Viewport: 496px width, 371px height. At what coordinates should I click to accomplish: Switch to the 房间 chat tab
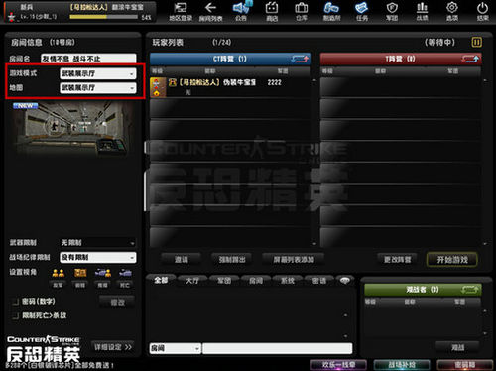click(x=256, y=281)
